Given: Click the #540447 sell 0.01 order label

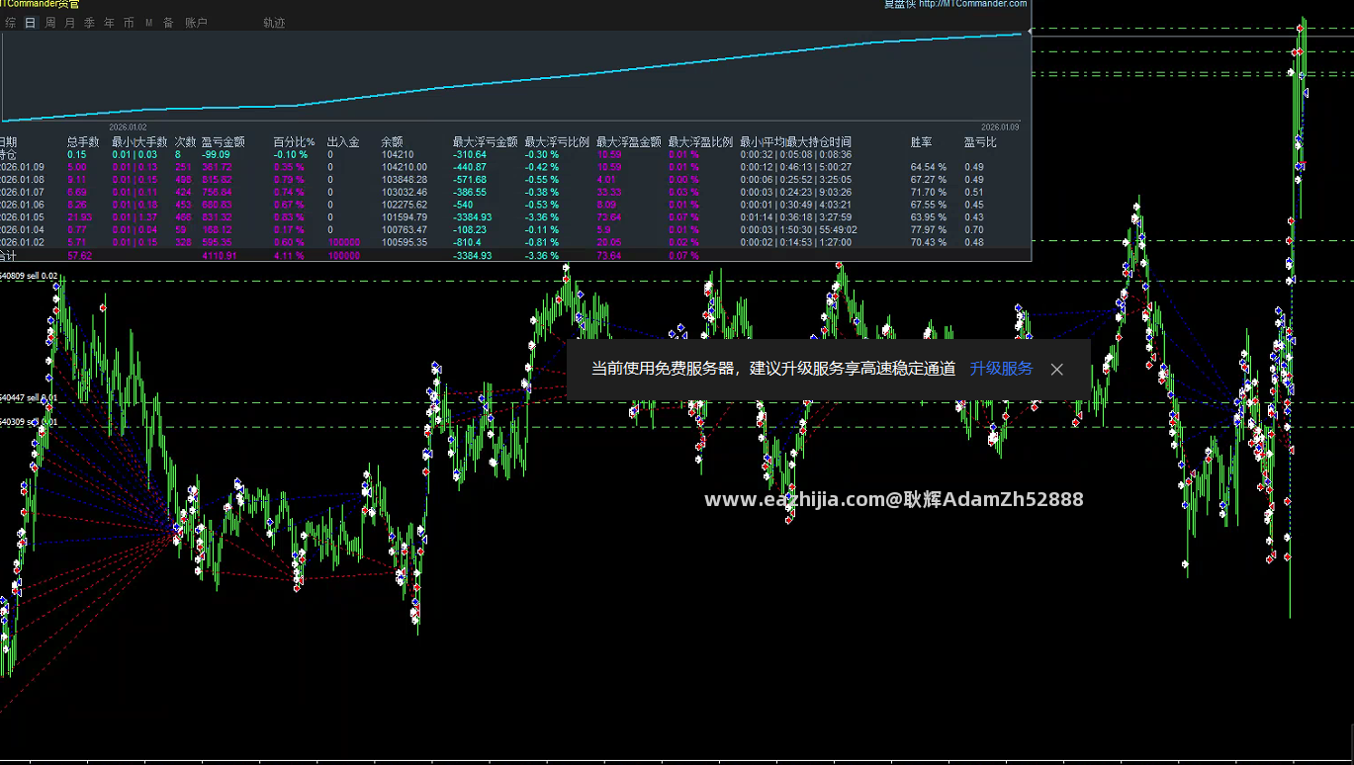Looking at the screenshot, I should coord(29,397).
